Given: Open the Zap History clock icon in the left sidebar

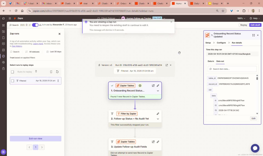Looking at the screenshot, I should 3,56.
